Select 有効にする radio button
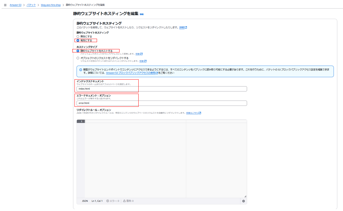 78,41
